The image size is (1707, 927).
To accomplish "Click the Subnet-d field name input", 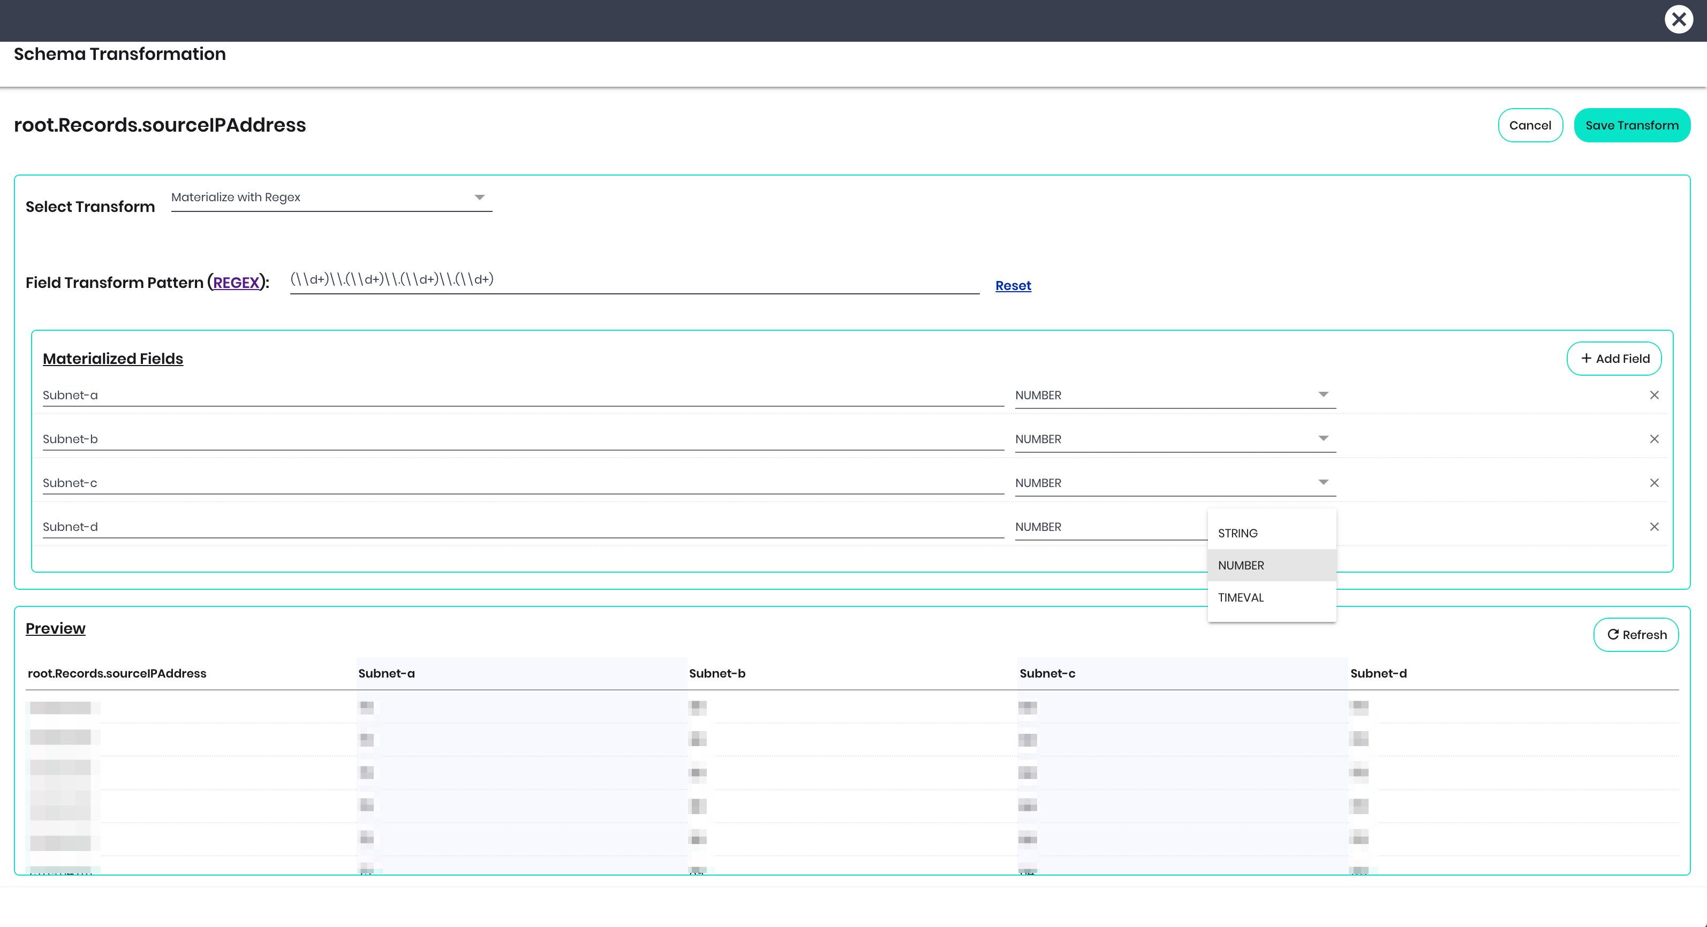I will [523, 527].
